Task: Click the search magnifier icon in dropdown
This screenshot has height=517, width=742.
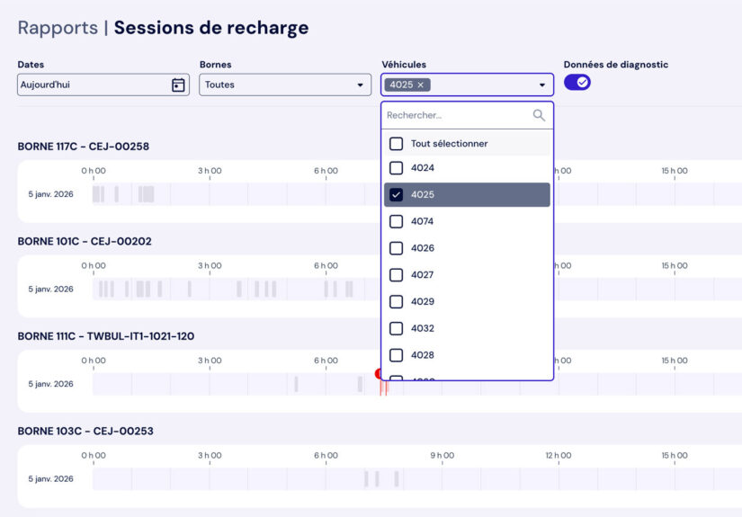Action: point(539,115)
